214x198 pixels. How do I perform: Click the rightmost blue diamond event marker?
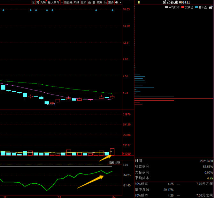click(x=112, y=10)
